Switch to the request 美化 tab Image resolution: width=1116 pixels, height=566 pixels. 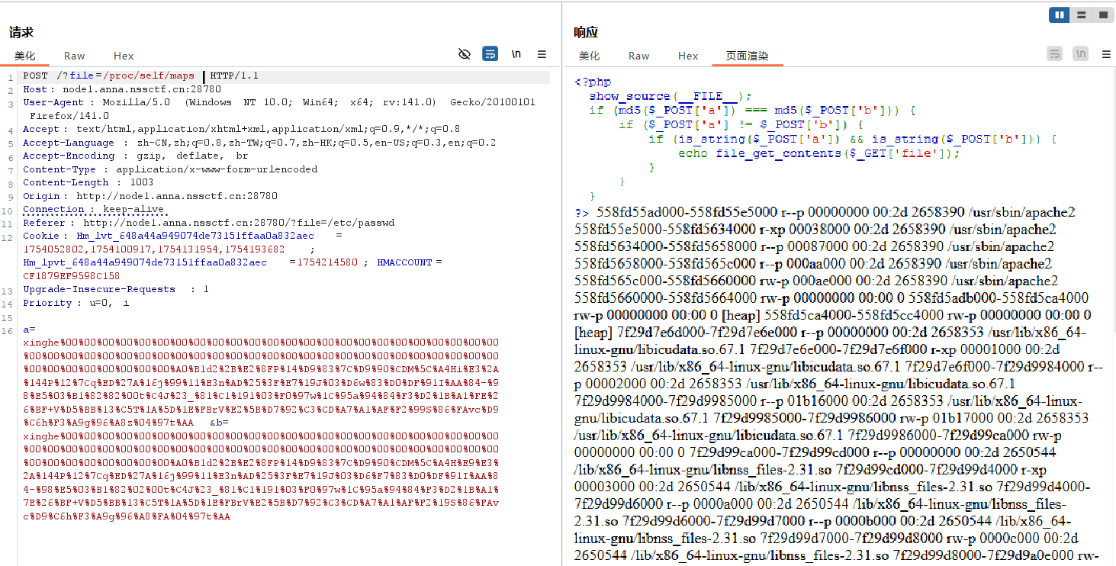(x=24, y=56)
